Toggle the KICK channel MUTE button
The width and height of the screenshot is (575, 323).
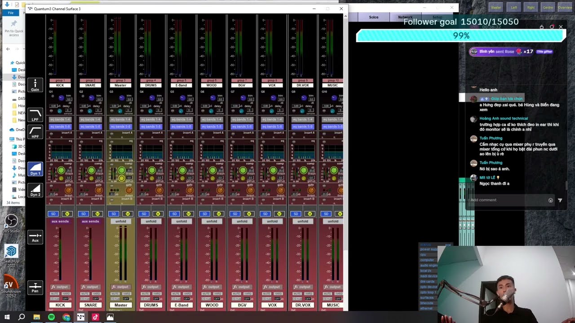click(x=54, y=294)
